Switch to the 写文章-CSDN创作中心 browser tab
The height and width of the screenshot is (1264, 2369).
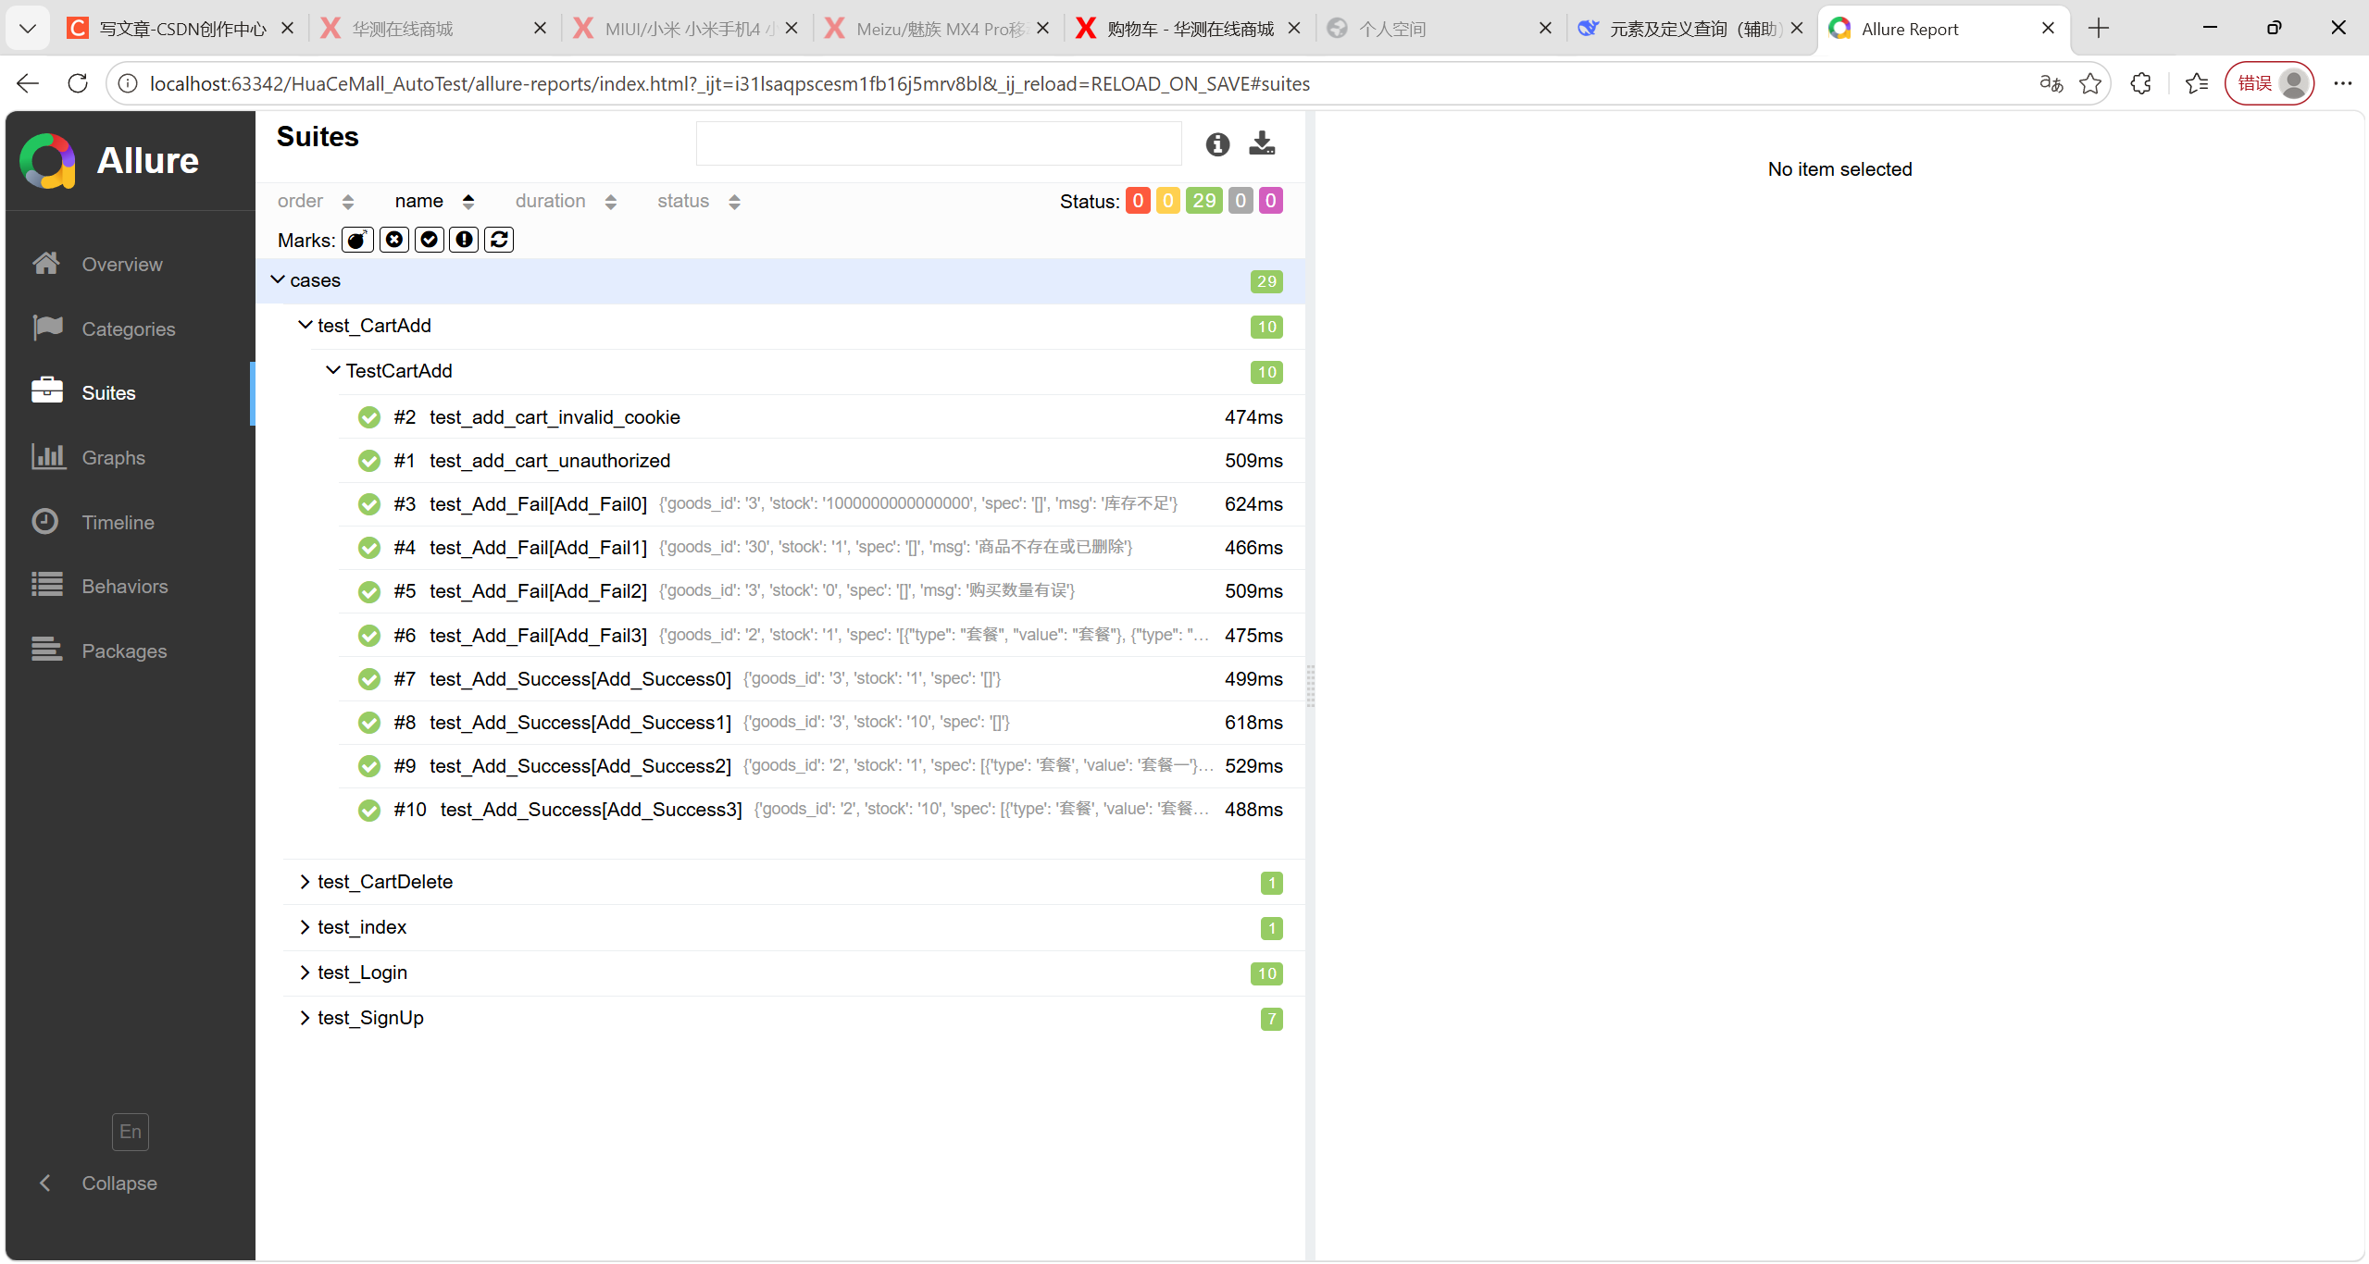pos(181,29)
